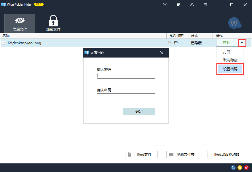Choose 取消隐藏 in the dropdown menu
Viewport: 252px width, 172px height.
(230, 60)
